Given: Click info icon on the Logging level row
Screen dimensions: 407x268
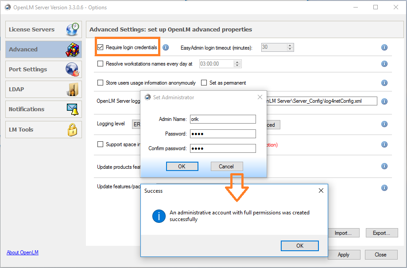Looking at the screenshot, I should coord(384,124).
